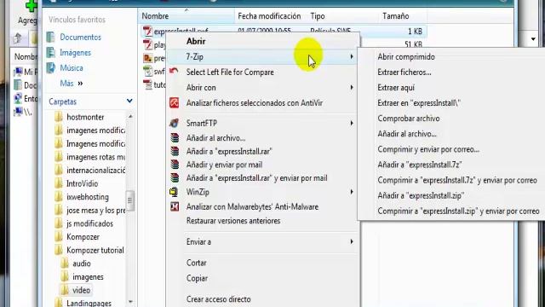Click Abrir in the context menu

point(196,41)
